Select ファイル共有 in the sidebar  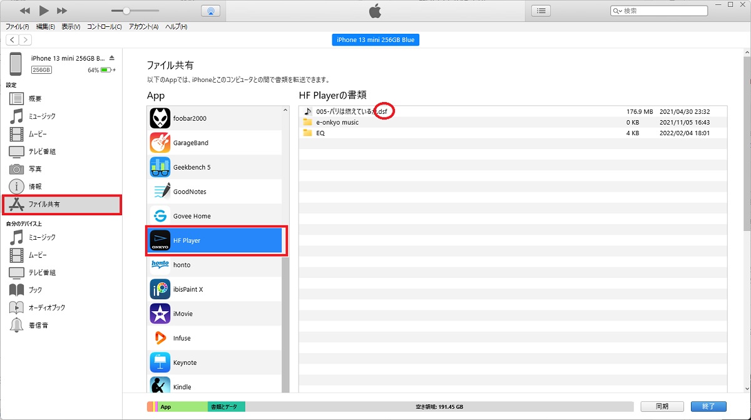(x=61, y=205)
